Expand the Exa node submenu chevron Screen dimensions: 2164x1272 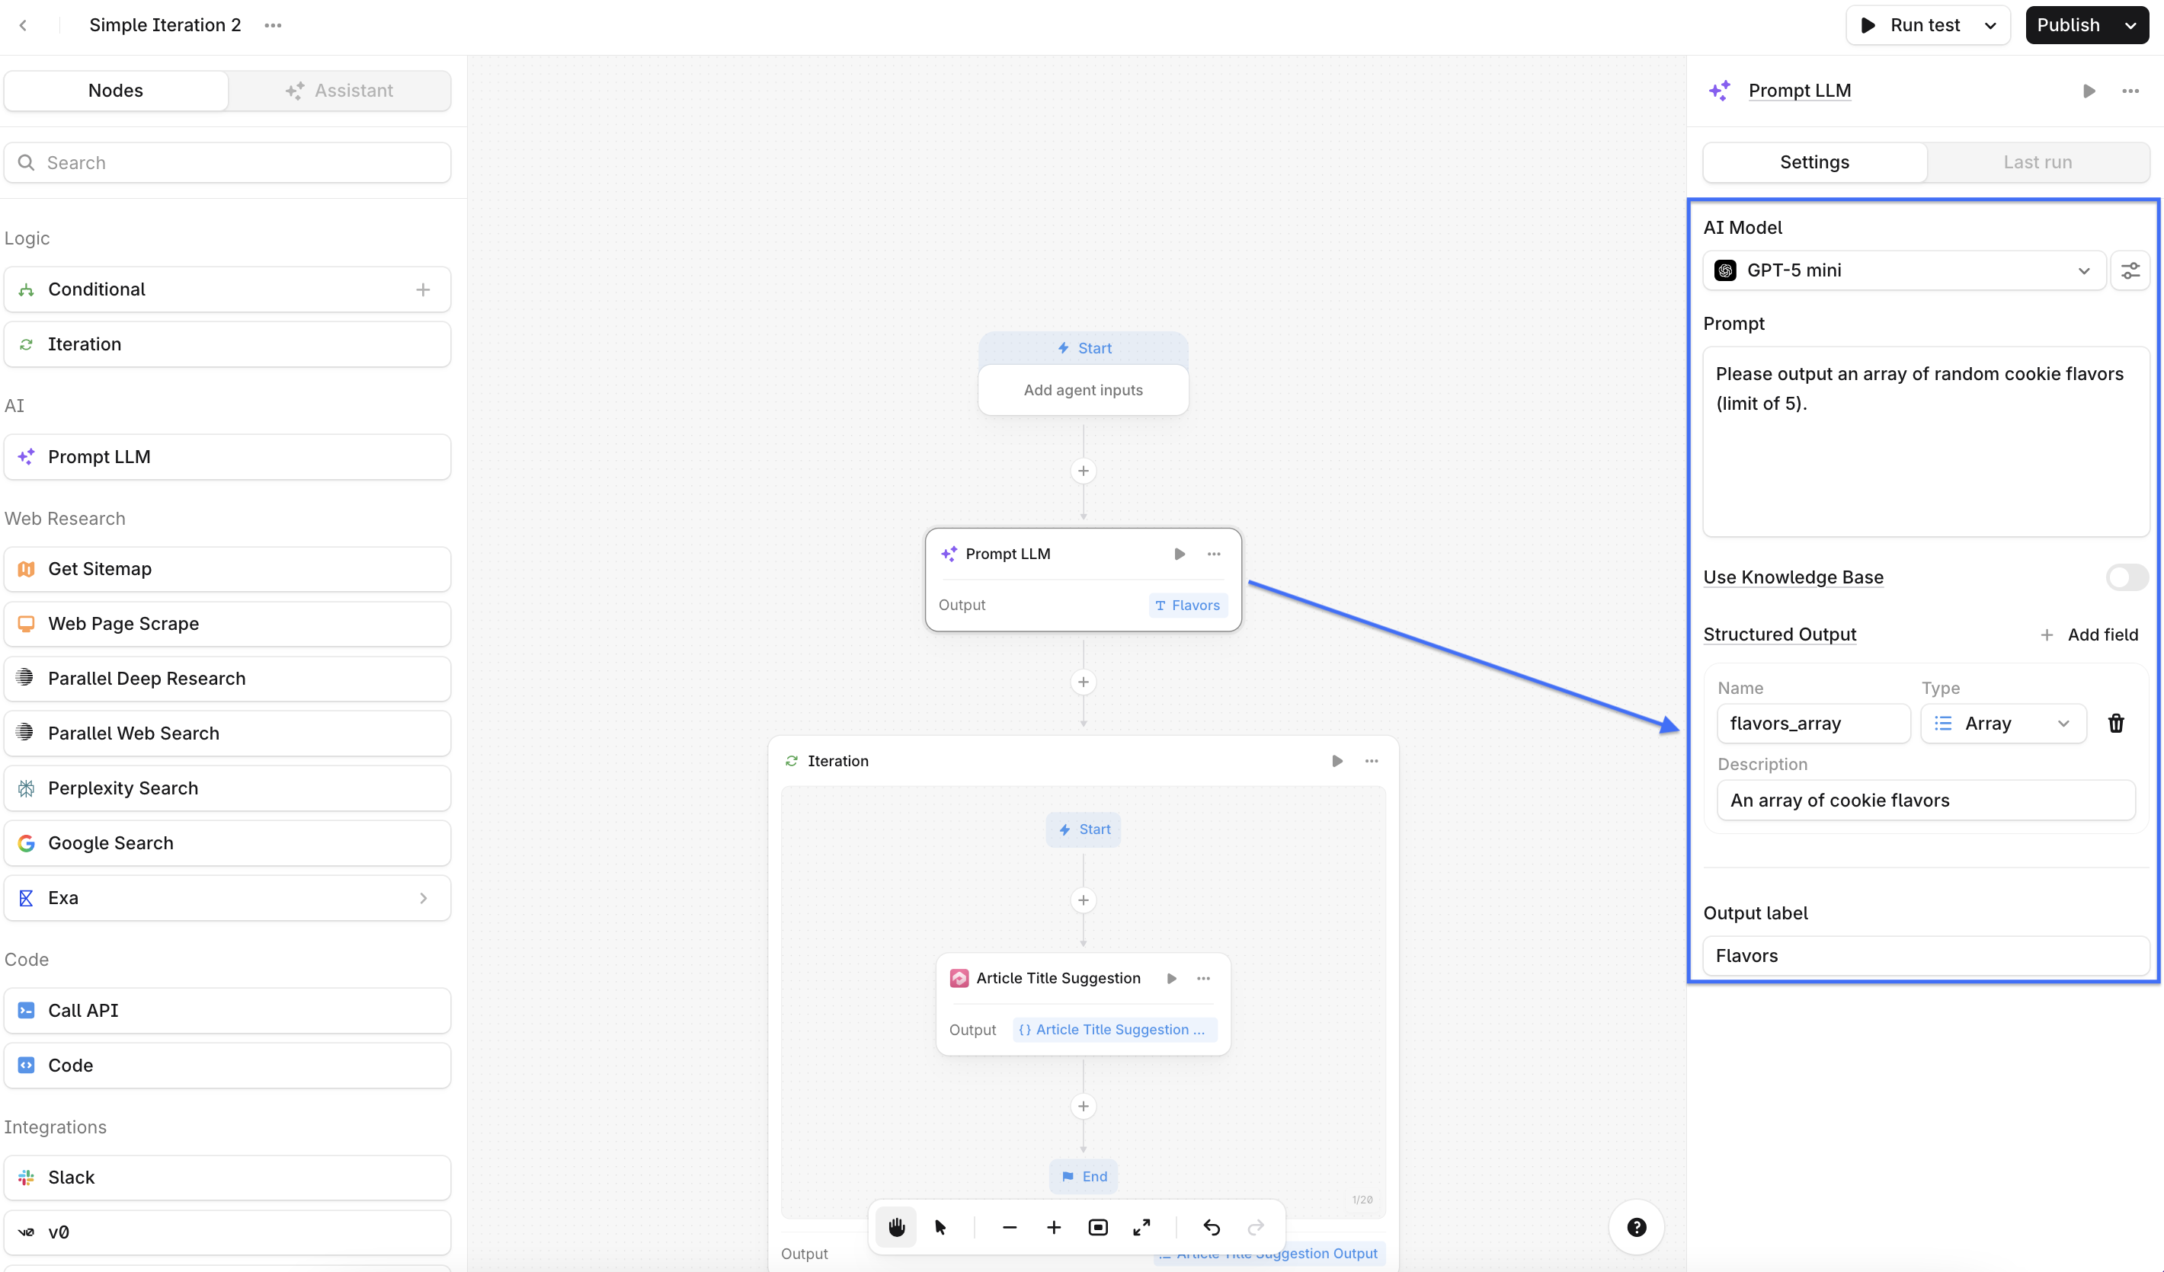click(424, 898)
